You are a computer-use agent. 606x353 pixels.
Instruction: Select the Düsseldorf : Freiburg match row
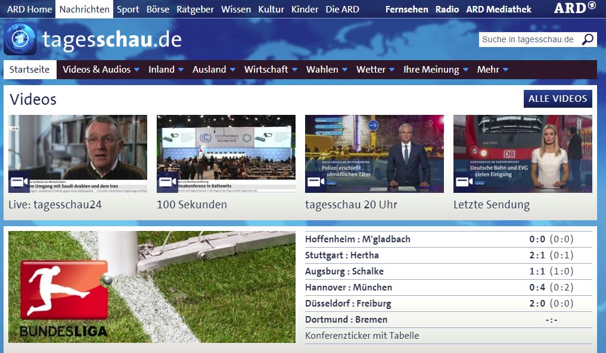tap(448, 304)
